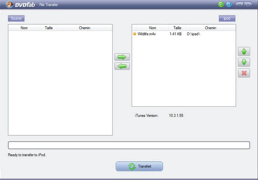The height and width of the screenshot is (180, 258).
Task: Click the ipod button
Action: click(x=227, y=18)
